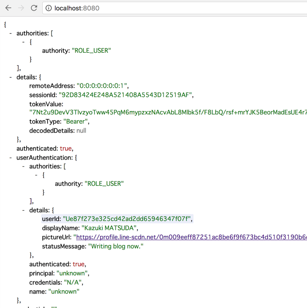
Task: Click the browser forward arrow
Action: tap(21, 8)
